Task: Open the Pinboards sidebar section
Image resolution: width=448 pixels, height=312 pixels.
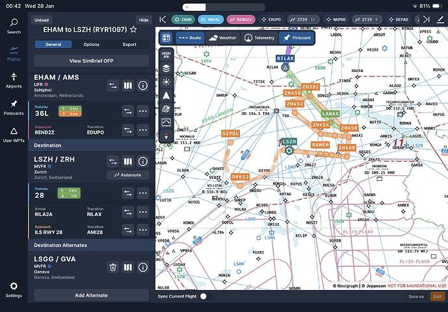Action: (14, 108)
